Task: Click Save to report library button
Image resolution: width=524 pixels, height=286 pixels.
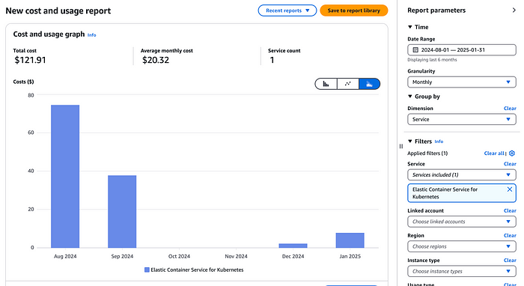Action: (x=354, y=10)
